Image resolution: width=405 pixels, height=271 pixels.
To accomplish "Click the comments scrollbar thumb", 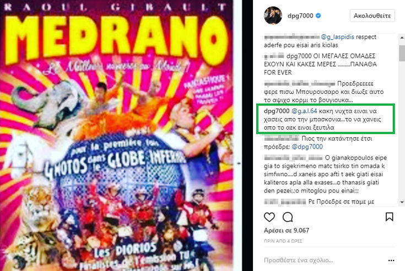I will [x=402, y=53].
